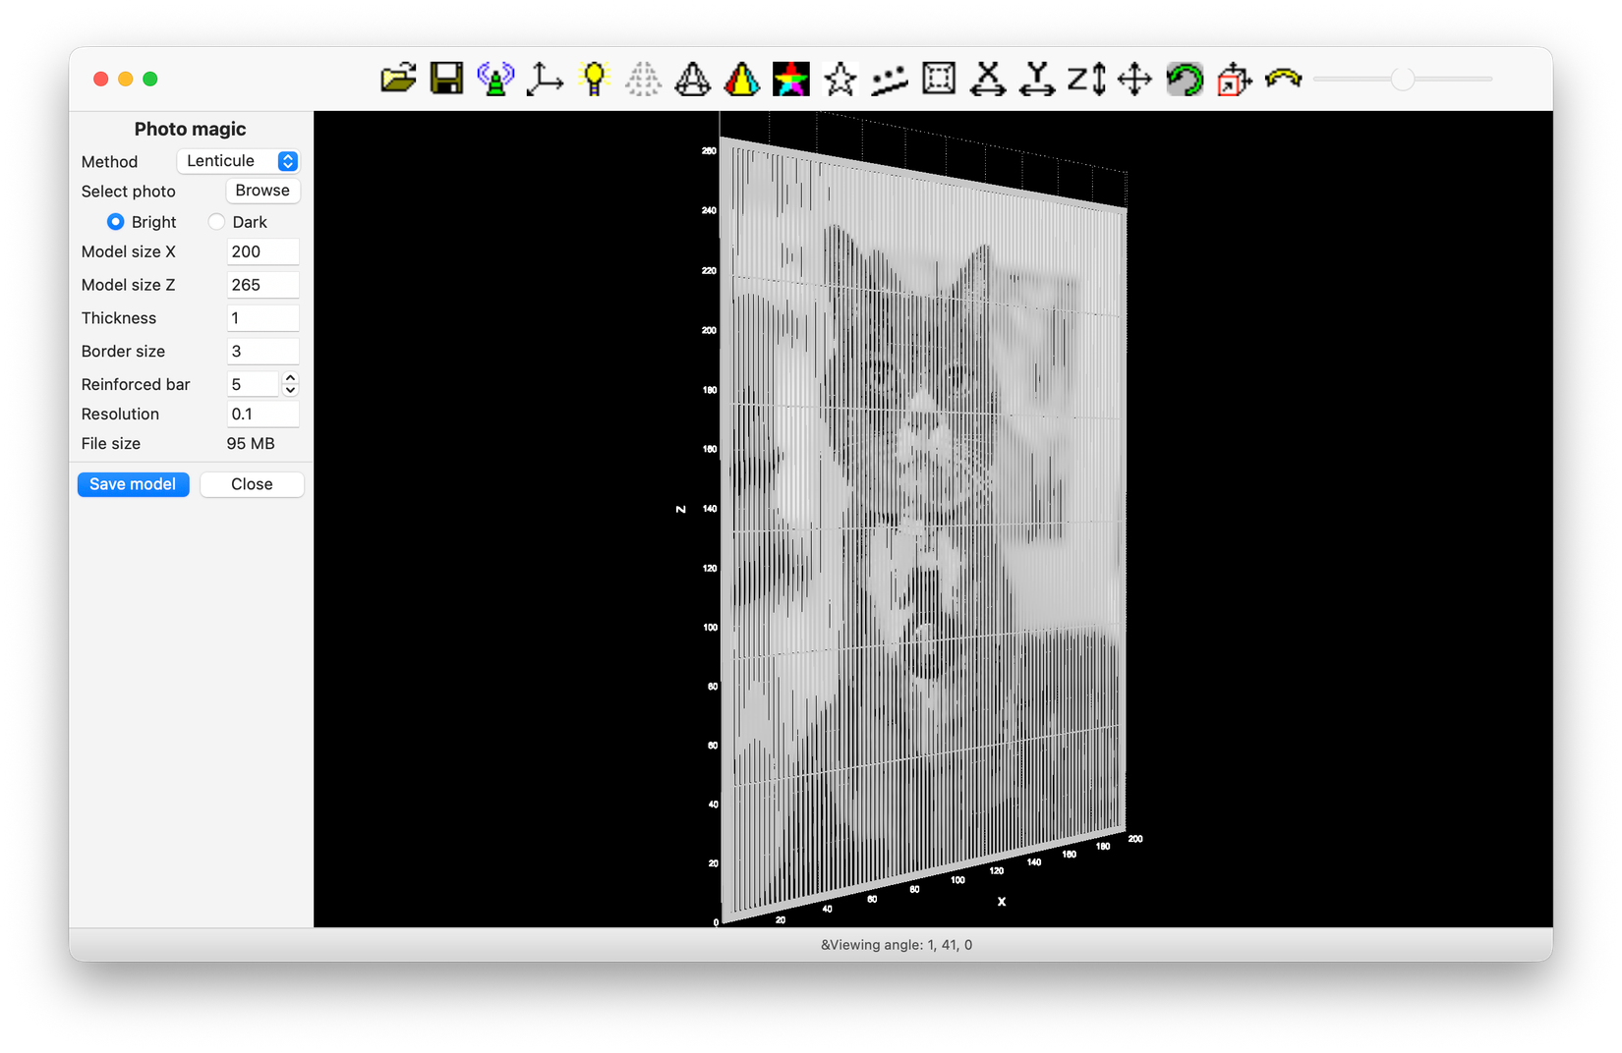The width and height of the screenshot is (1622, 1053).
Task: Click the Border size input field
Action: 262,351
